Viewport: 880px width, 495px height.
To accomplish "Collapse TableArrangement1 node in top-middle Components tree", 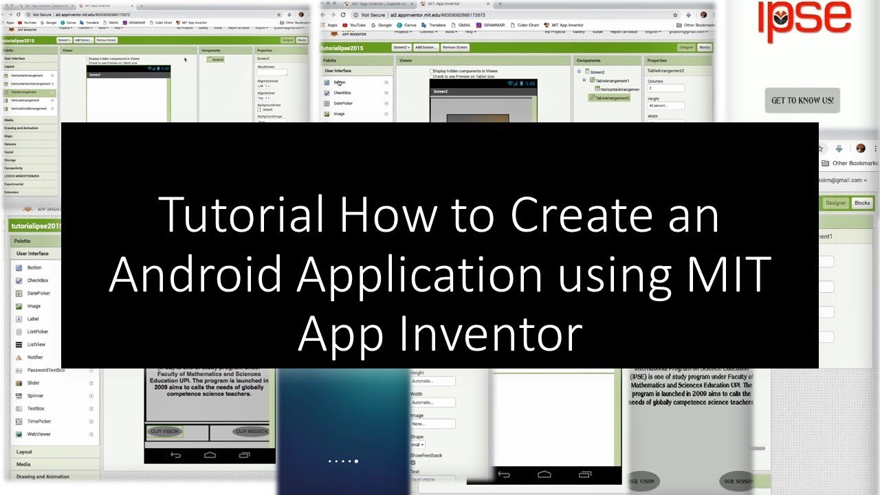I will click(x=585, y=80).
